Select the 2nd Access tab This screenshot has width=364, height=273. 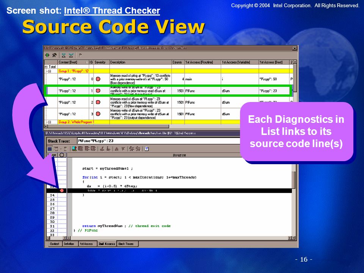tap(107, 244)
